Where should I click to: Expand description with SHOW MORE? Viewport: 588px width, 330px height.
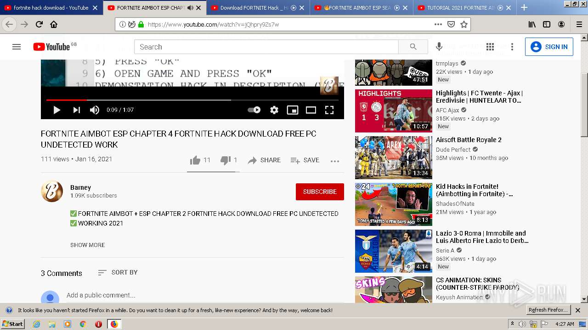pyautogui.click(x=87, y=245)
